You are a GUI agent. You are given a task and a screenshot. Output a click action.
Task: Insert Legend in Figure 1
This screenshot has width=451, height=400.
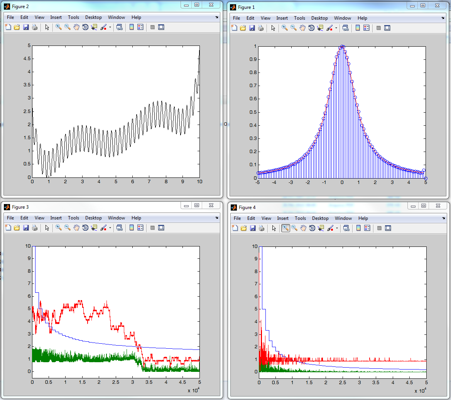367,28
